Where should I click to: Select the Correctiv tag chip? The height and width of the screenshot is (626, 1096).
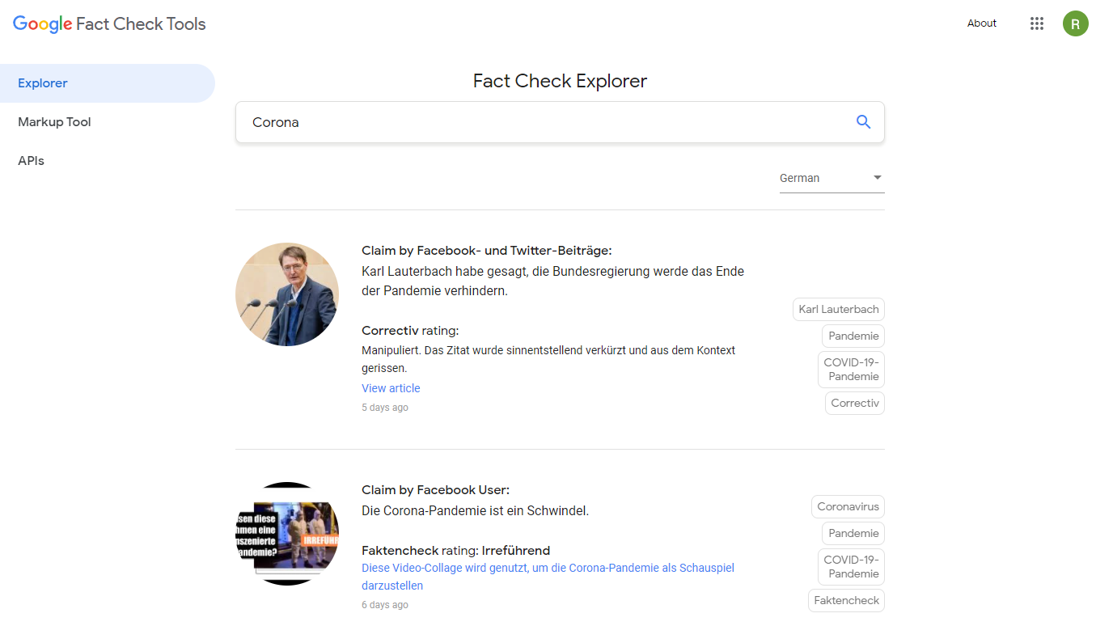pyautogui.click(x=854, y=403)
